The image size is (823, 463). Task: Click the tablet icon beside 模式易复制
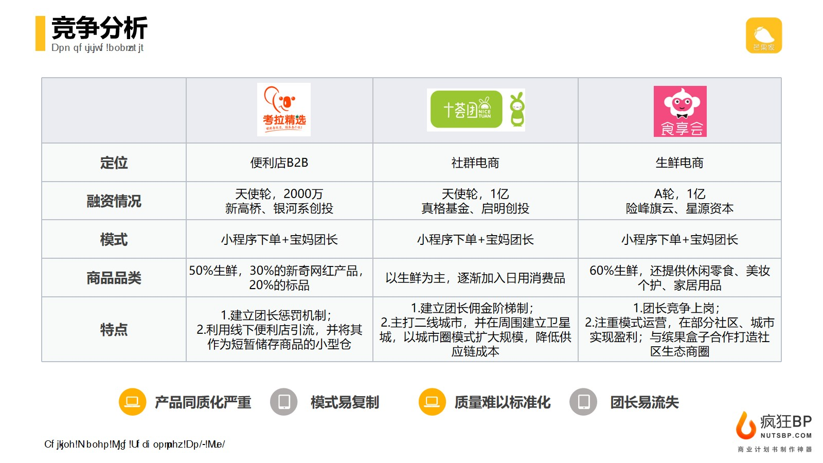pos(284,402)
